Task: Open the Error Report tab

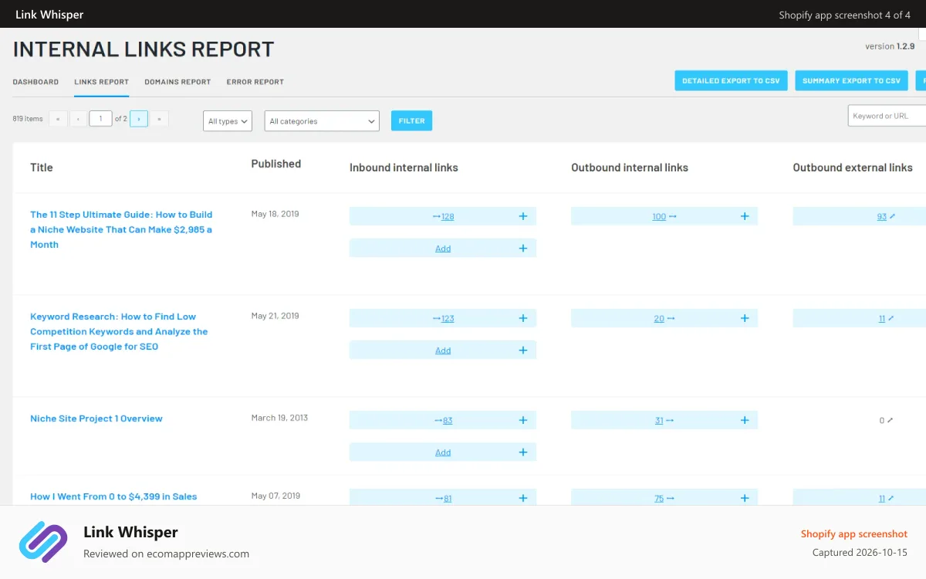Action: [x=255, y=82]
